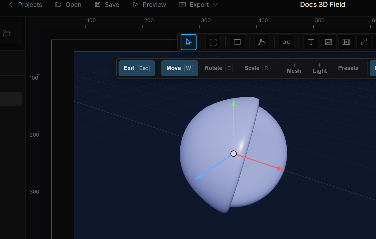Screen dimensions: 376x239
Task: Open a project file
Action: (68, 5)
